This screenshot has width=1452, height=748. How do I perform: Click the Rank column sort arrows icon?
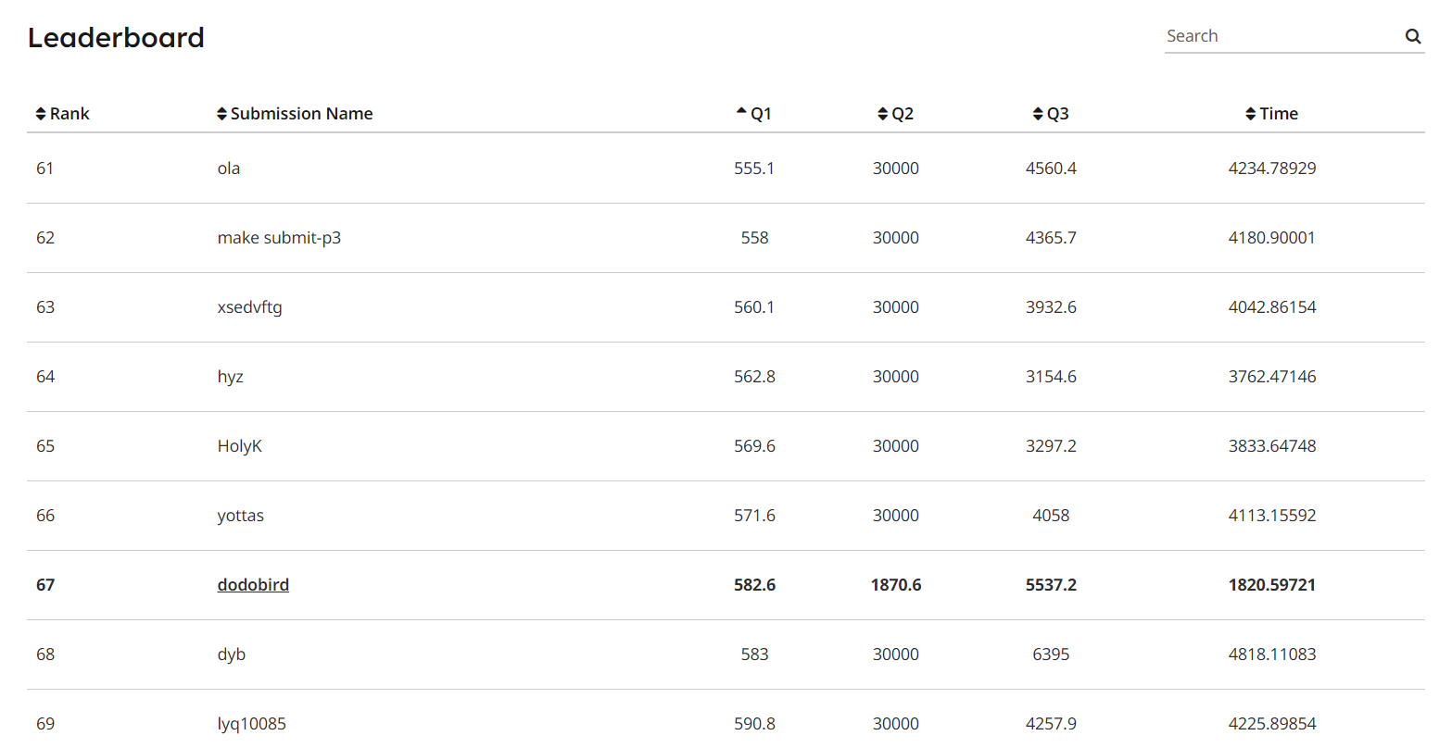[41, 114]
